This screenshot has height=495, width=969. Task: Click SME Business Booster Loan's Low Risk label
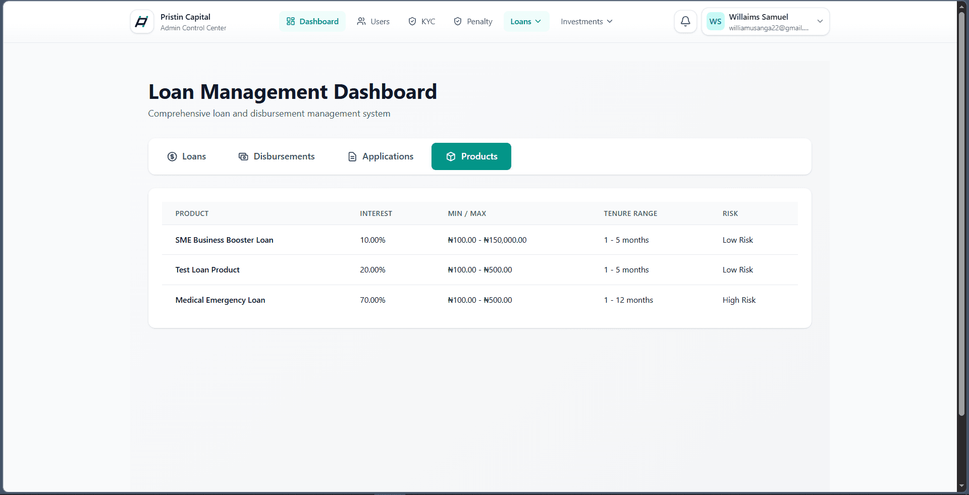[737, 240]
